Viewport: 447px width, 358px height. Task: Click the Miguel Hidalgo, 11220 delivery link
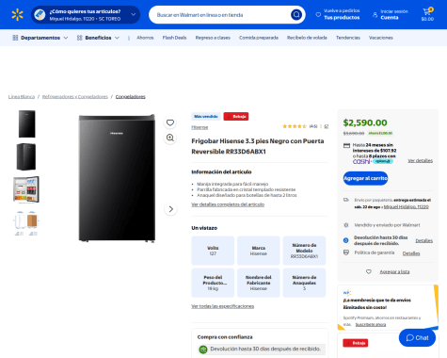(407, 207)
